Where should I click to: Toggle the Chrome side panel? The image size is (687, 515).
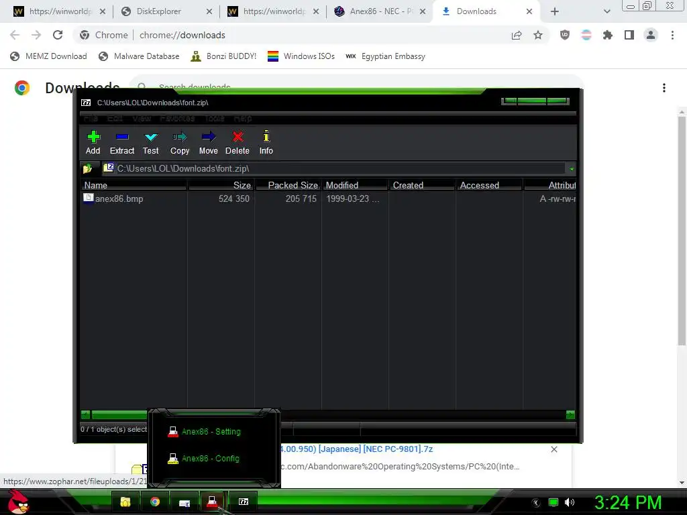629,35
